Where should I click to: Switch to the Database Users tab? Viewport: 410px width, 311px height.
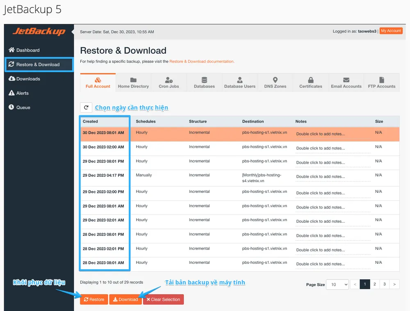click(239, 82)
